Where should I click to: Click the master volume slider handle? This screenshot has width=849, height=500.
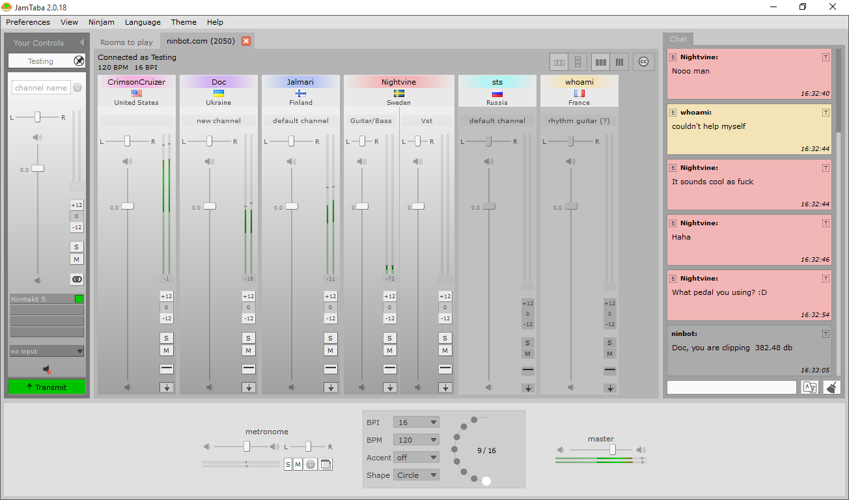pyautogui.click(x=613, y=450)
